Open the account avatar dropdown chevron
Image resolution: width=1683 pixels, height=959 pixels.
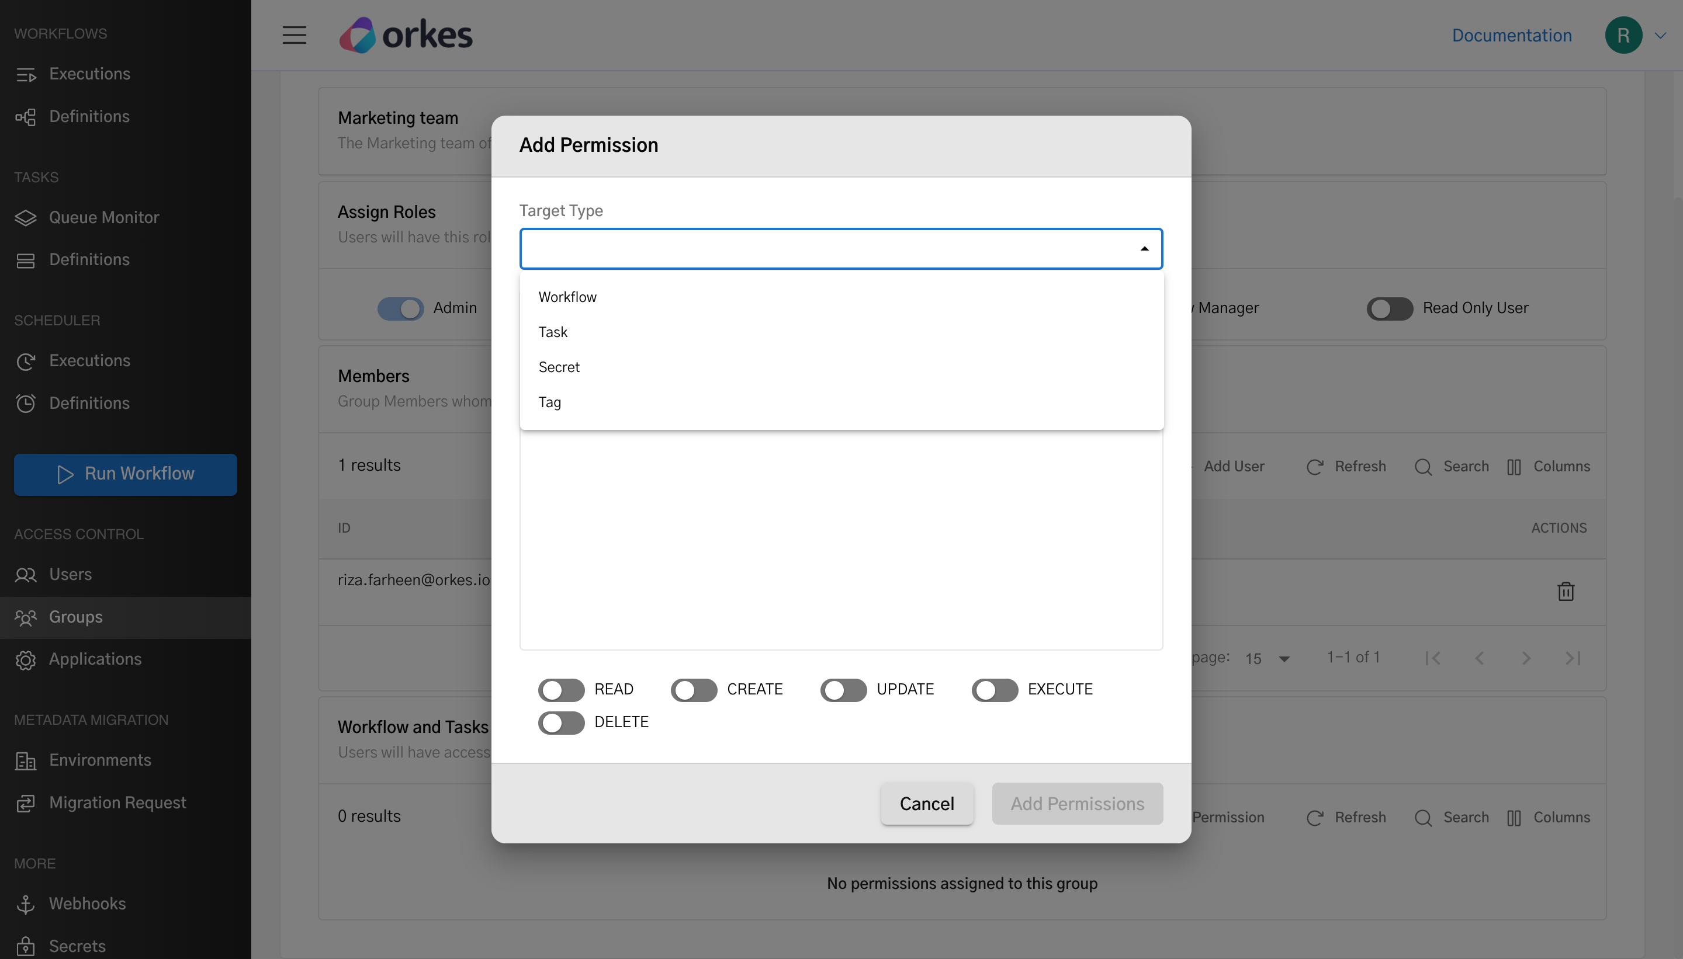pos(1661,35)
